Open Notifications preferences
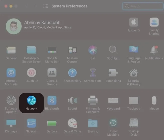The image size is (164, 140). (154, 50)
